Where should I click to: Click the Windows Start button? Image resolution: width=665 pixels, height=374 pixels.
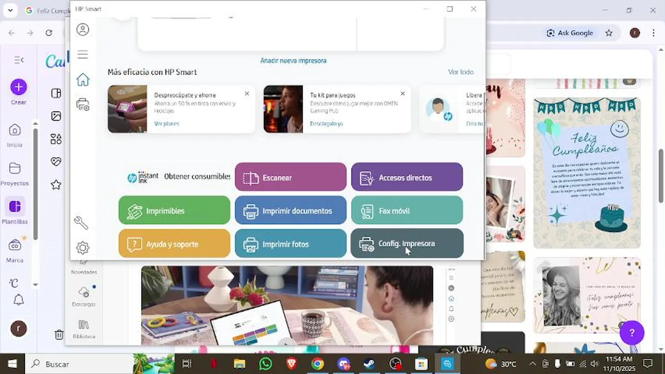click(x=11, y=364)
